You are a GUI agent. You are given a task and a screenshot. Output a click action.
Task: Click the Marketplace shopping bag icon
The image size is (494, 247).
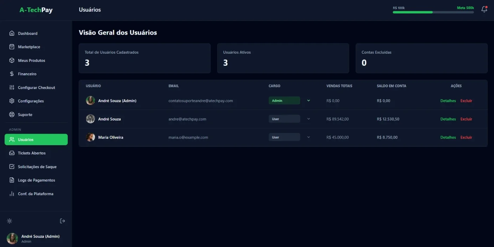(x=12, y=47)
